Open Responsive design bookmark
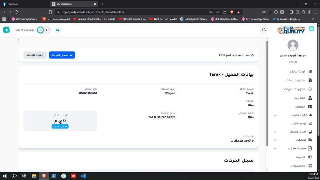320x180 pixels. [x=286, y=19]
